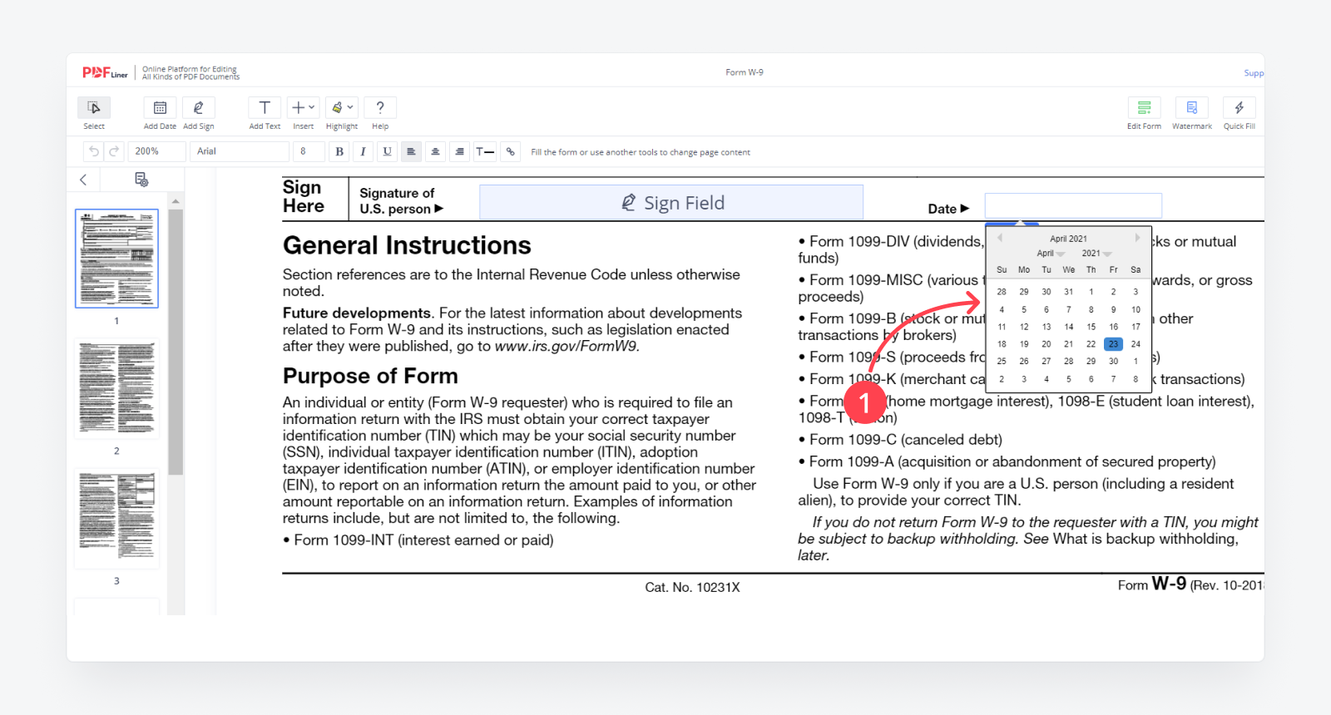Image resolution: width=1331 pixels, height=715 pixels.
Task: Click the Edit Form tool
Action: [x=1144, y=107]
